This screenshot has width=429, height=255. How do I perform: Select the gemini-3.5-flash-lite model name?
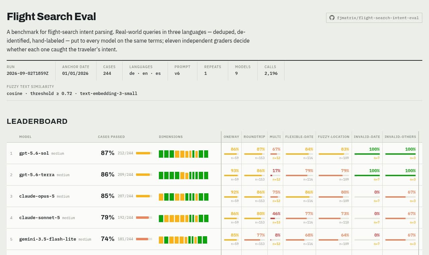coord(48,239)
